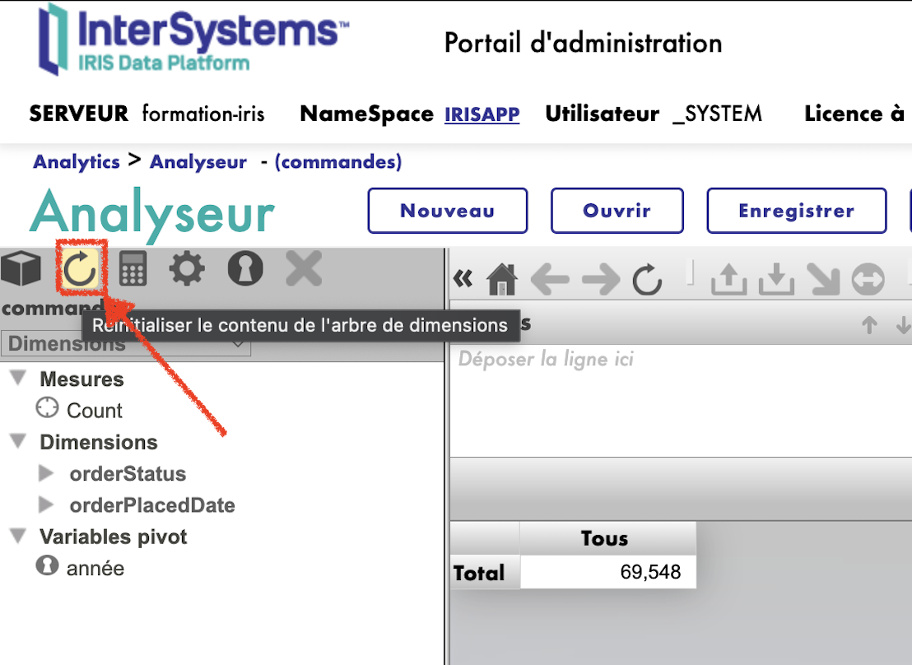Click the export upload arrow icon

pyautogui.click(x=728, y=280)
